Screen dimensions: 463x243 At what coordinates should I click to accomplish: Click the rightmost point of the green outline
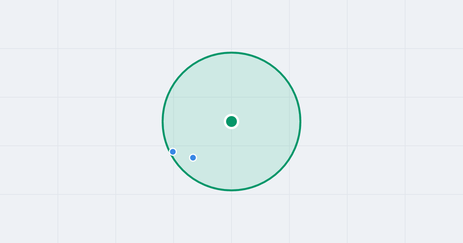[300, 121]
